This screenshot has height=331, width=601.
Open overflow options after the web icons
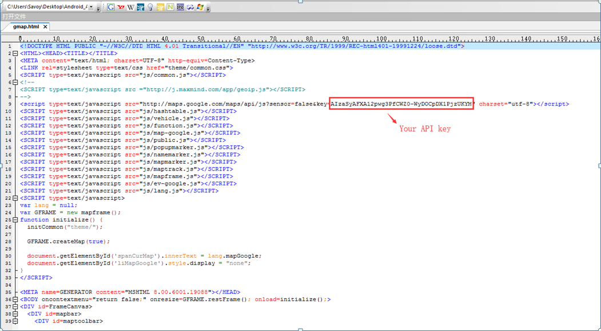(x=208, y=7)
